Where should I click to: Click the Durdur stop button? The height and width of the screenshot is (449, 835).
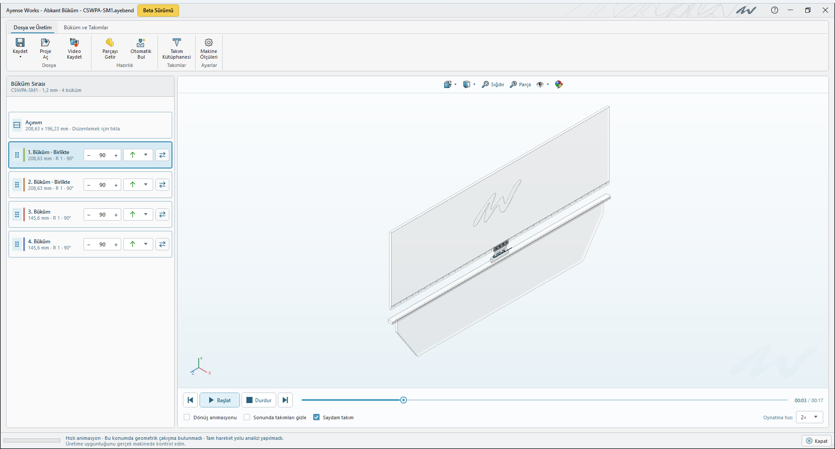pyautogui.click(x=259, y=400)
